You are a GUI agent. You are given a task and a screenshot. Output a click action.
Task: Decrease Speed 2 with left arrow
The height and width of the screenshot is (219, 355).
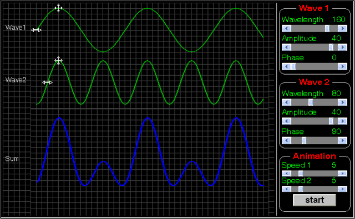(286, 189)
